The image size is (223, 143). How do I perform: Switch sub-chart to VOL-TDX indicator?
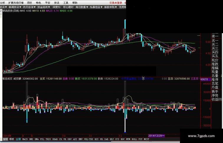pos(88,139)
